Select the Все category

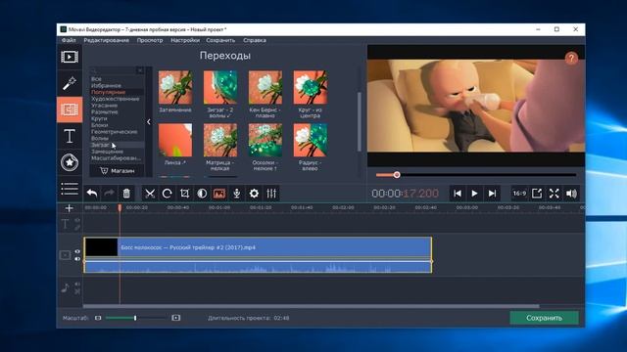pos(96,79)
